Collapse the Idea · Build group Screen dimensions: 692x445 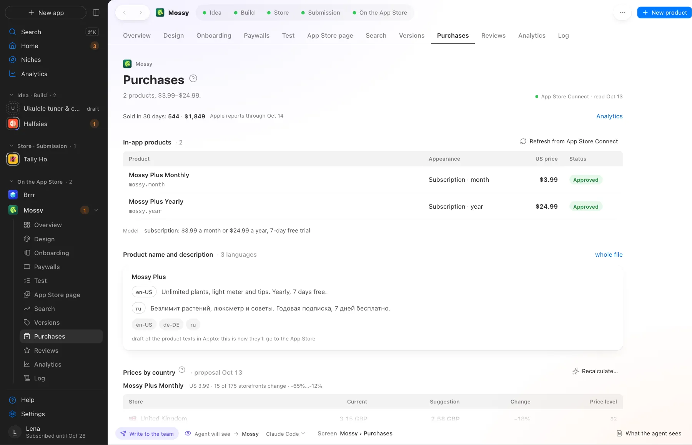click(x=11, y=95)
